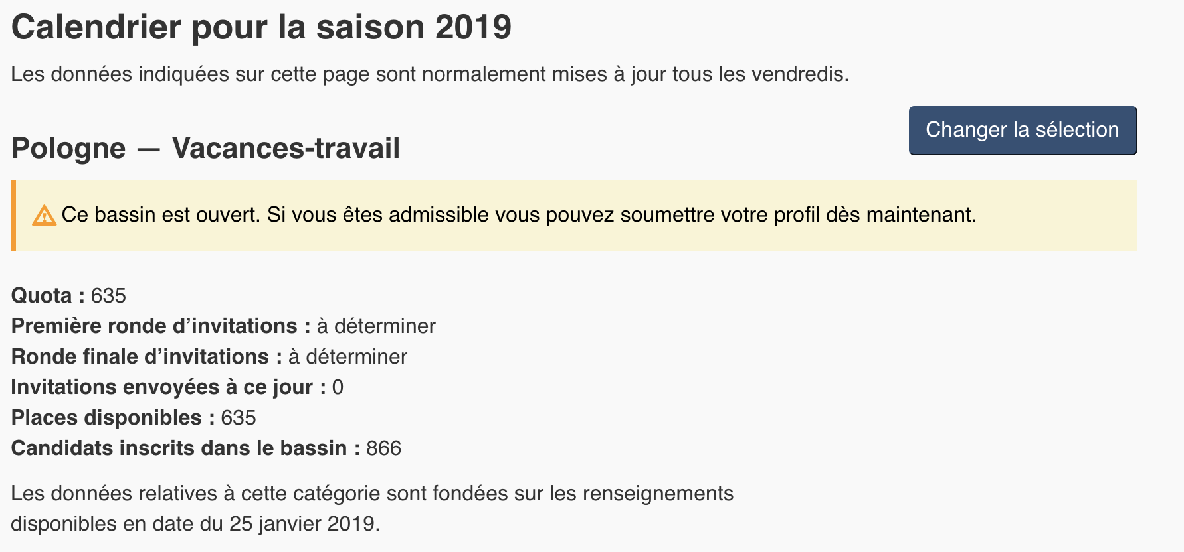Image resolution: width=1184 pixels, height=552 pixels.
Task: Click the Première ronde d'invitations label
Action: (161, 326)
